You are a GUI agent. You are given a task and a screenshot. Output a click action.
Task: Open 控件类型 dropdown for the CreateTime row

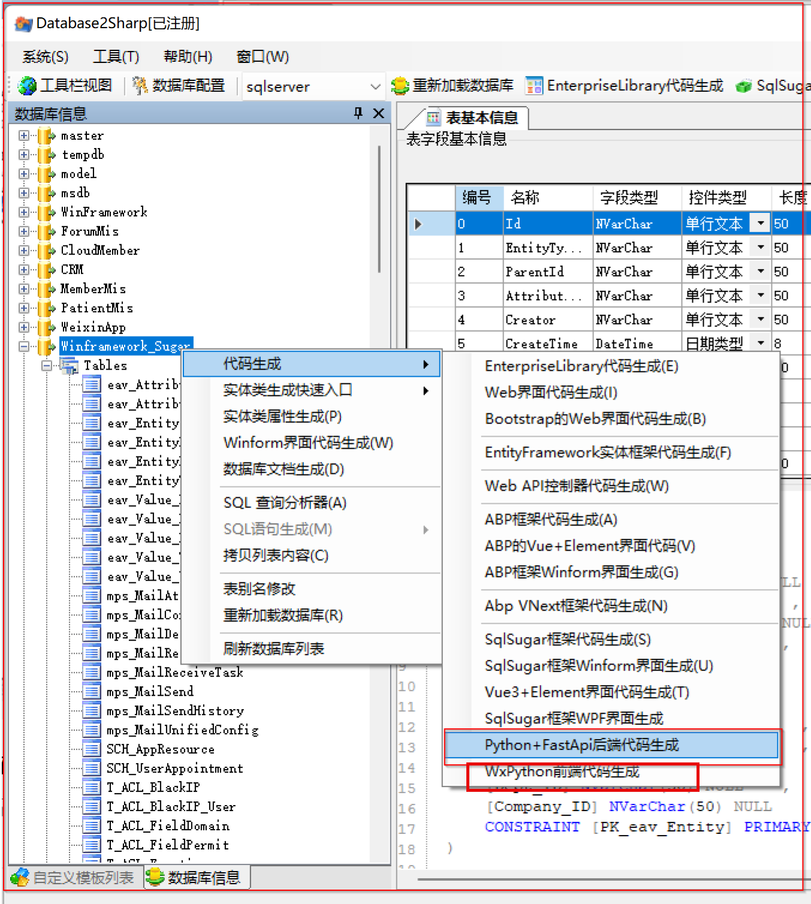[761, 343]
